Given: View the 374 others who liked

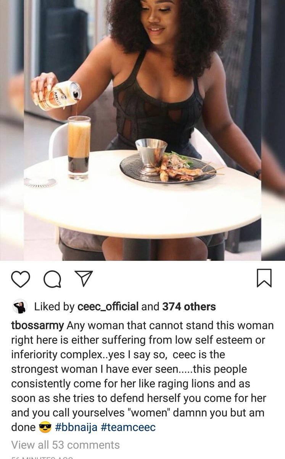Looking at the screenshot, I should pyautogui.click(x=189, y=306).
